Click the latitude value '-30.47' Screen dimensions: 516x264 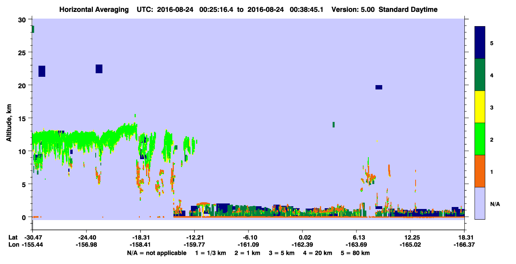[33, 237]
